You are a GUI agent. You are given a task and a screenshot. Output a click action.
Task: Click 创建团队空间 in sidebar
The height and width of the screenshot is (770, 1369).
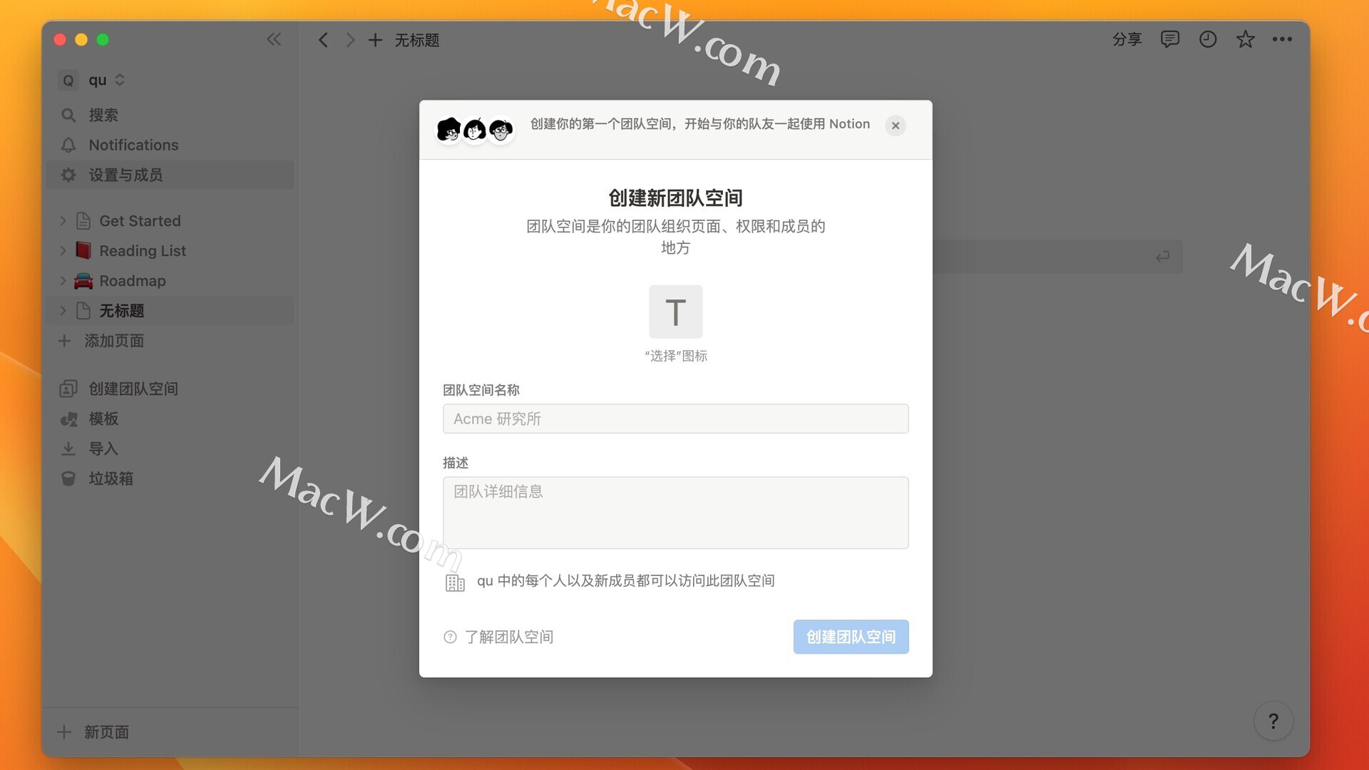click(x=170, y=389)
